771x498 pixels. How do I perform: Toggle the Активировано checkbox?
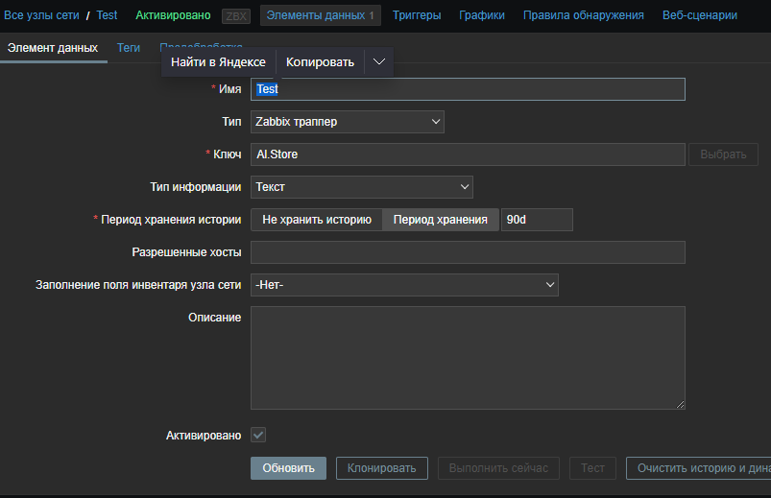[x=258, y=435]
